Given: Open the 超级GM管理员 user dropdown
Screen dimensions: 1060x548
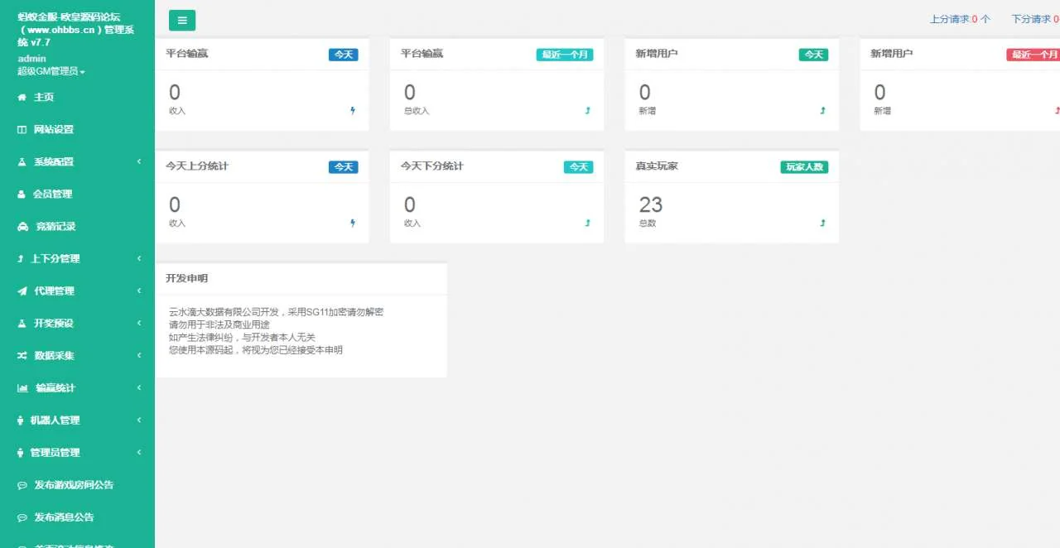Looking at the screenshot, I should 51,72.
